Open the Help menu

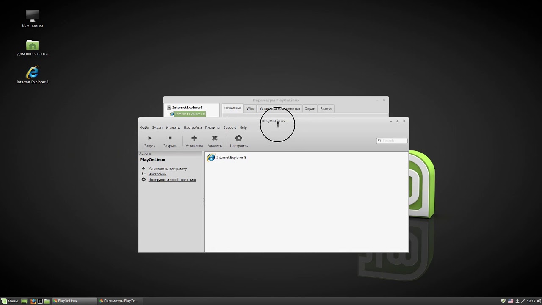click(x=243, y=128)
